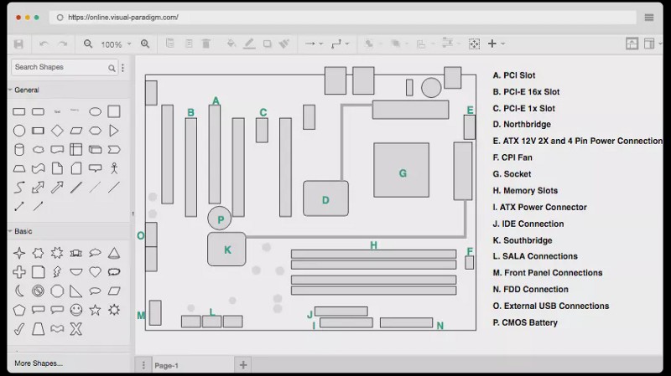Open the 100% zoom level dropdown

[x=114, y=44]
